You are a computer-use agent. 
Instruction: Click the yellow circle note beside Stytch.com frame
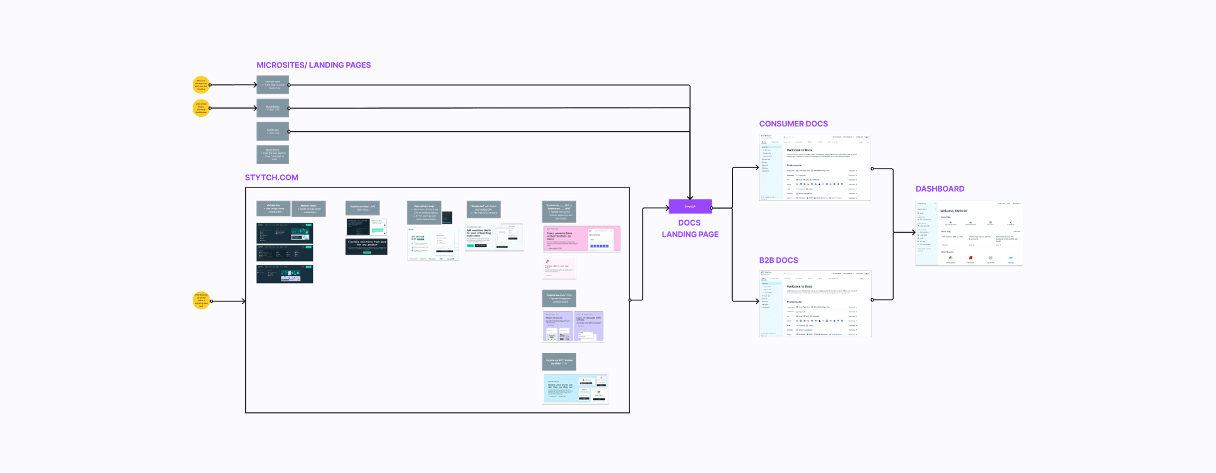(x=201, y=301)
